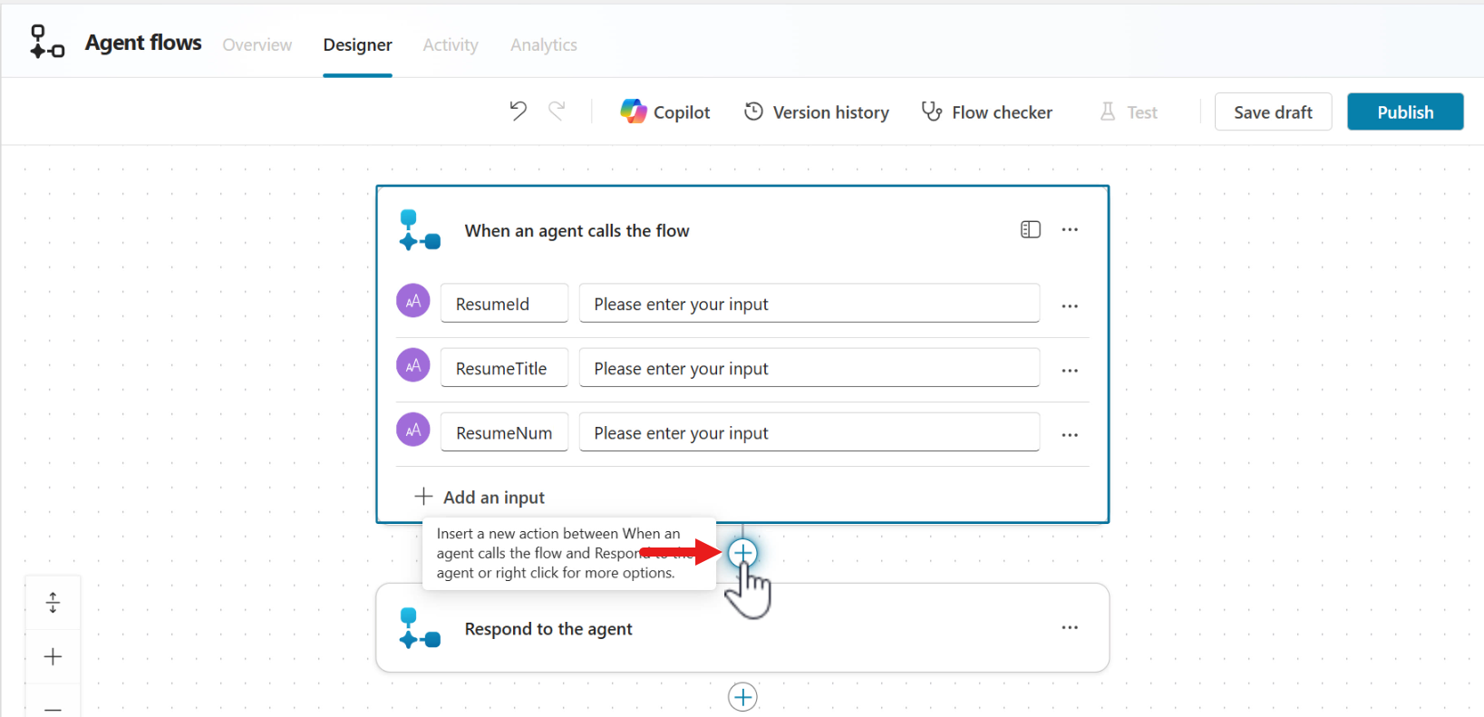Click the Publish button

[1404, 112]
